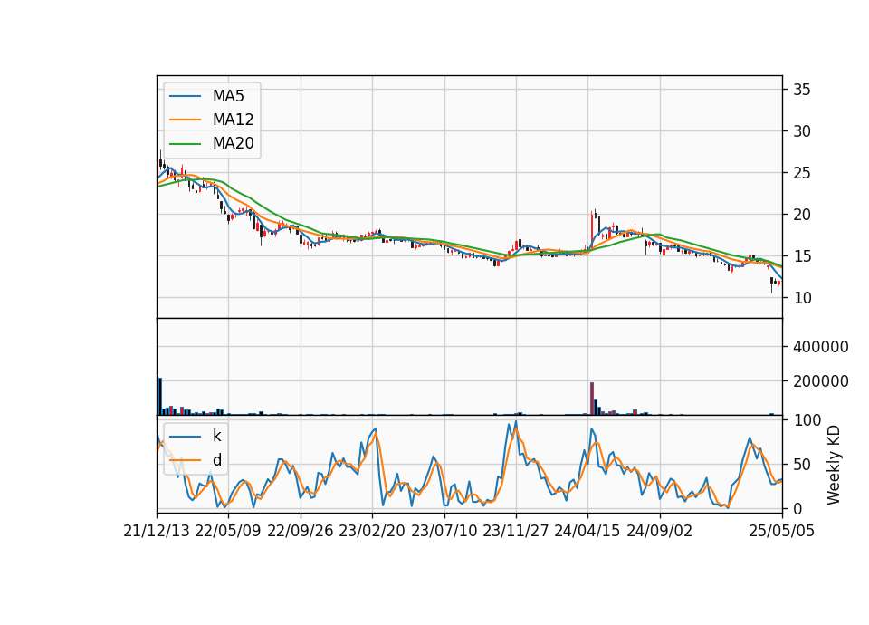Click the 25/05/05 date tick label
Viewport: 869px width, 625px height.
point(781,531)
